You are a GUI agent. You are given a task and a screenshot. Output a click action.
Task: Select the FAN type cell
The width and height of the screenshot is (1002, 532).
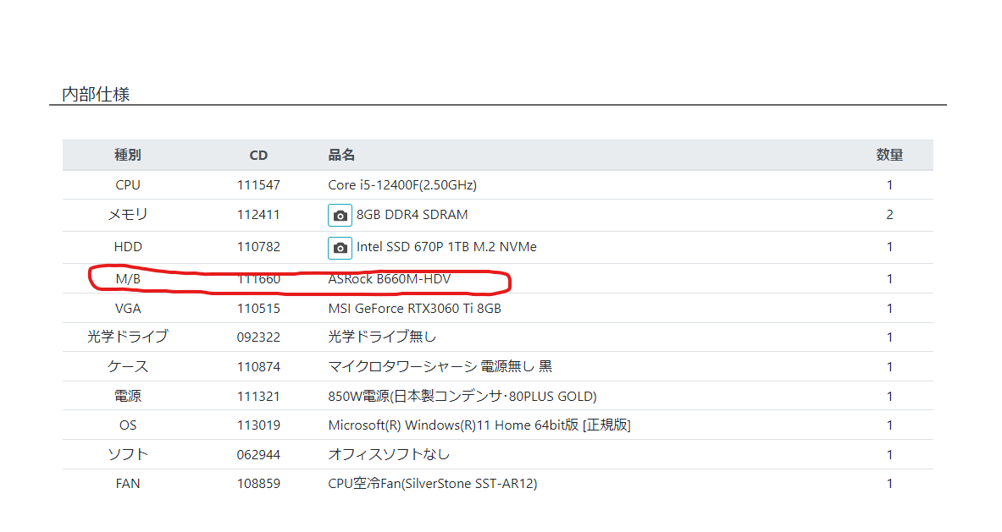pos(128,484)
